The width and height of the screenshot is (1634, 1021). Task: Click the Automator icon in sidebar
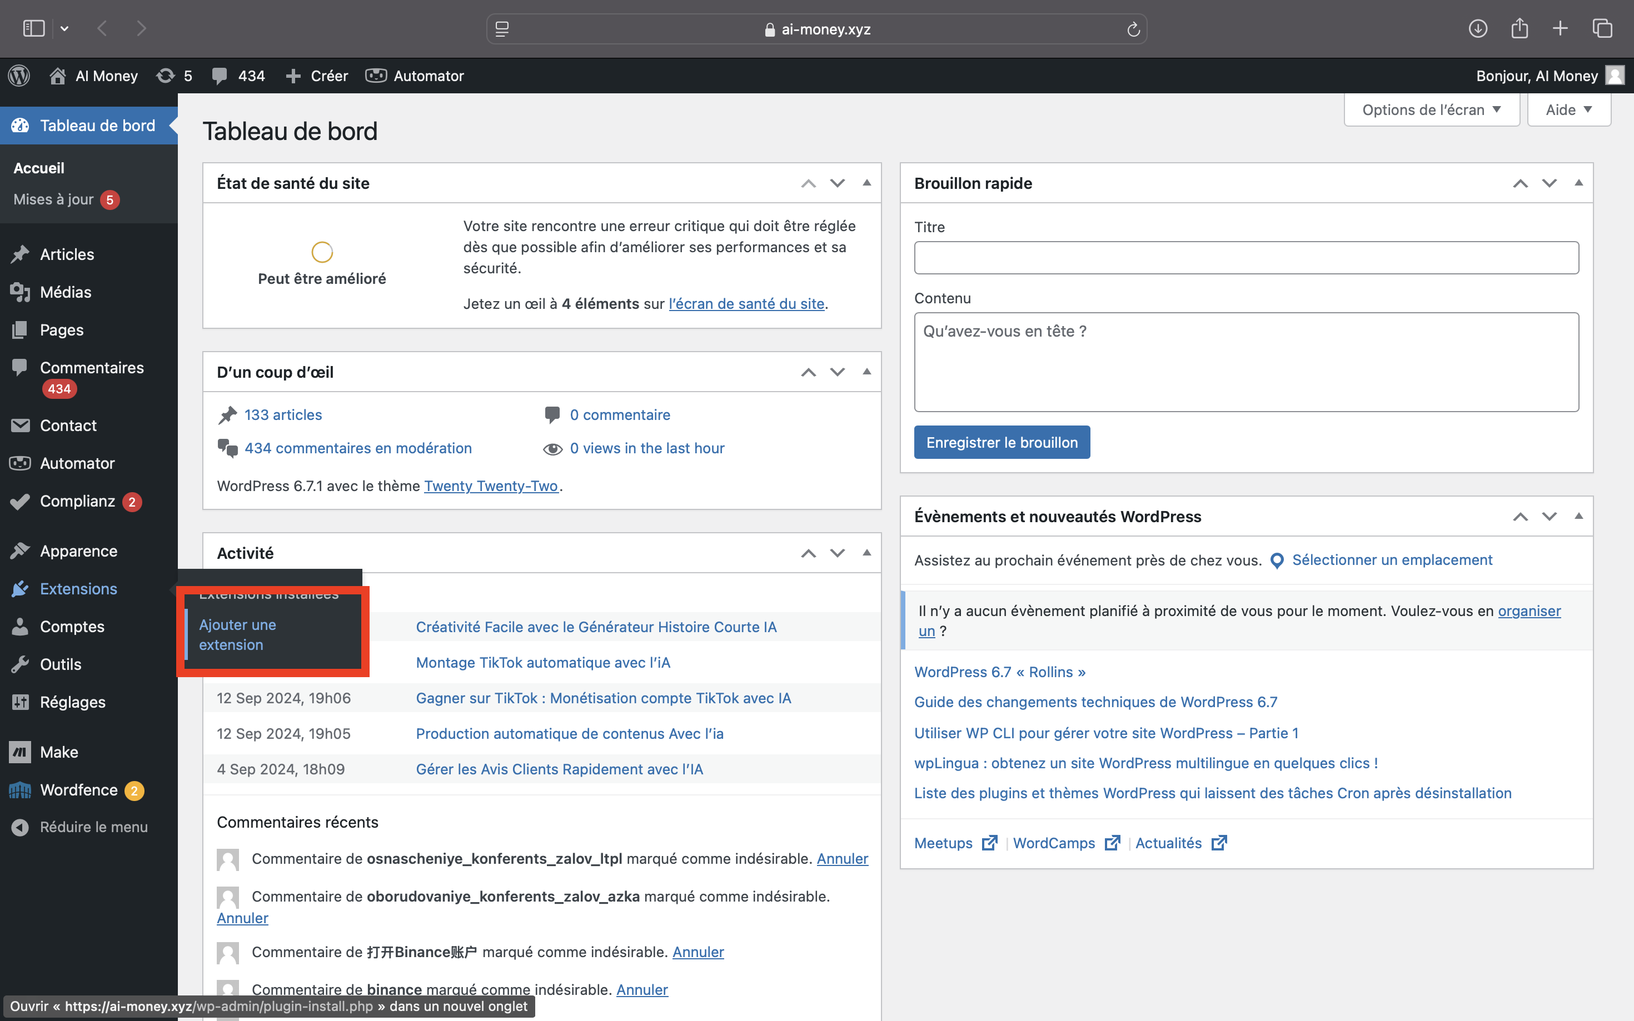click(21, 463)
